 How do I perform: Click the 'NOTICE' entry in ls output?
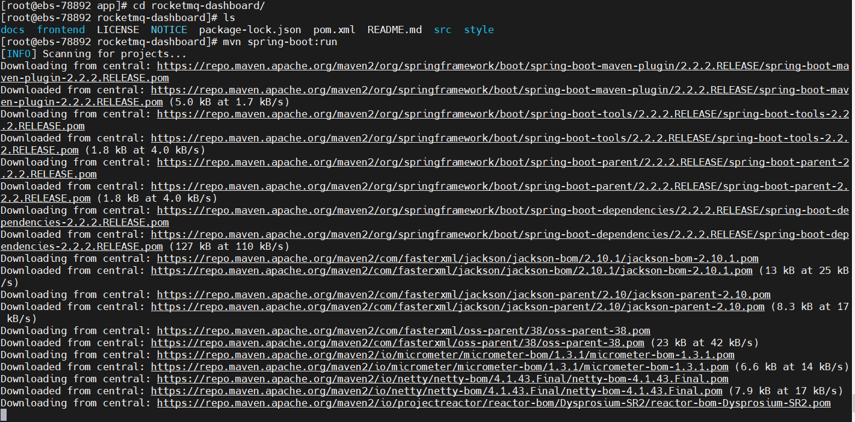click(x=169, y=29)
